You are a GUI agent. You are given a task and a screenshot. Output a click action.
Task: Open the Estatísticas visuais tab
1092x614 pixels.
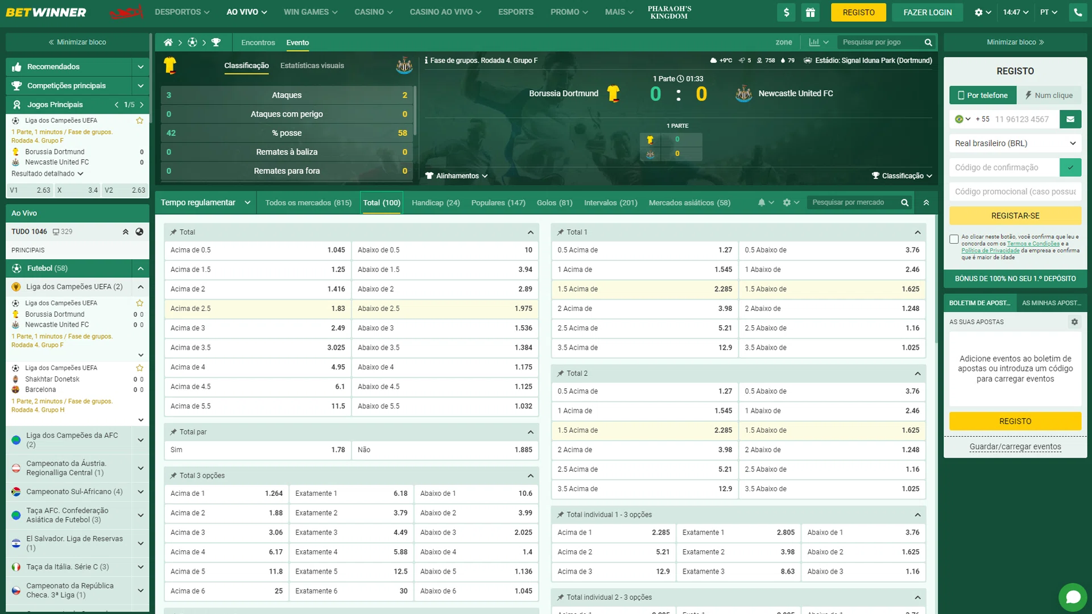(312, 65)
